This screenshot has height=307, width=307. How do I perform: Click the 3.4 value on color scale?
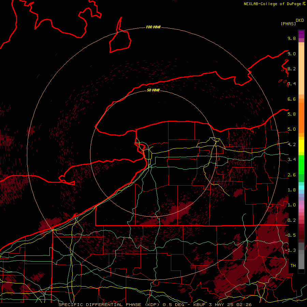coord(292,159)
